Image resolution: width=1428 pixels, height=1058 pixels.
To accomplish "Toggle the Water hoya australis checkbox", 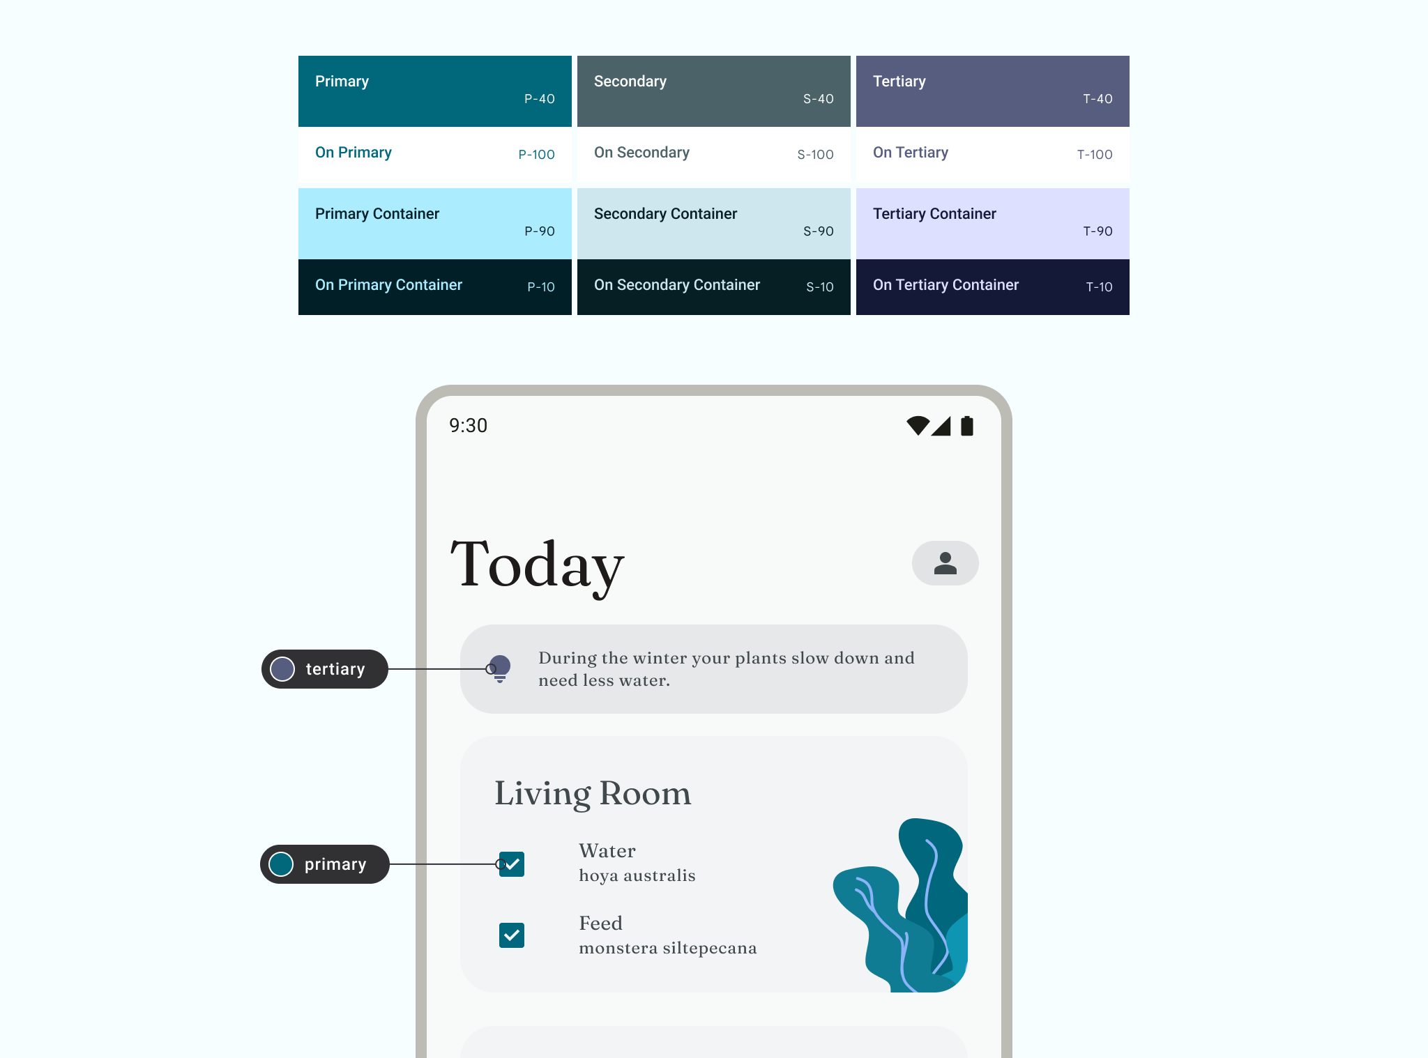I will 511,862.
